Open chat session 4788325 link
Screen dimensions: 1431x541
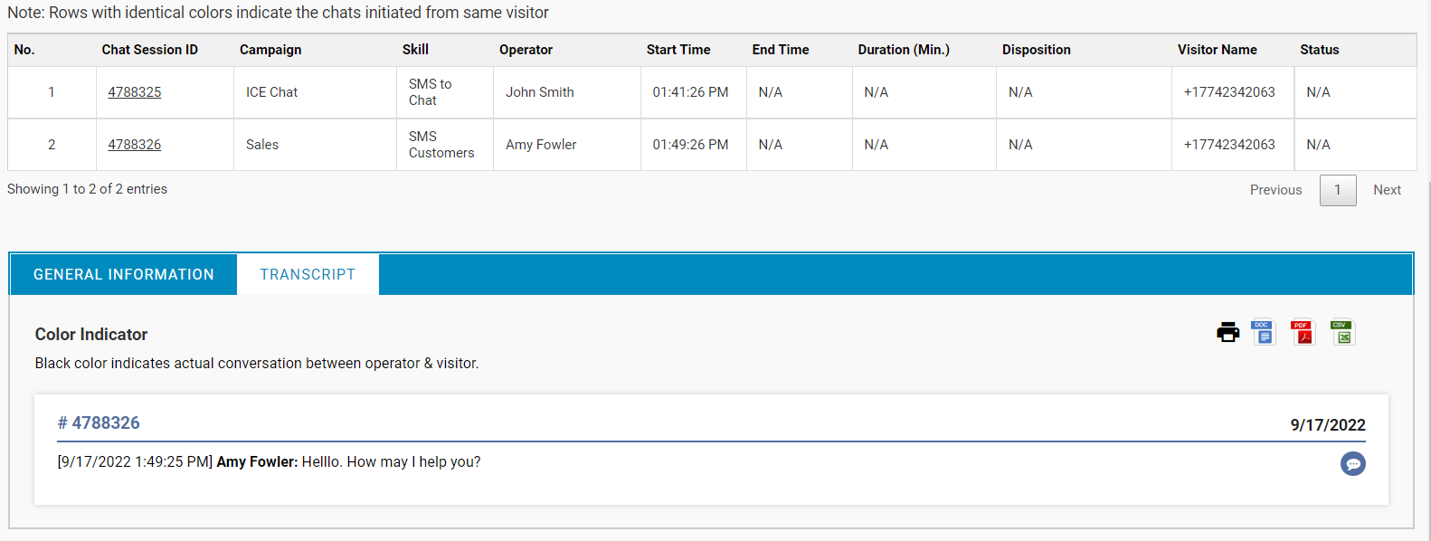(135, 92)
